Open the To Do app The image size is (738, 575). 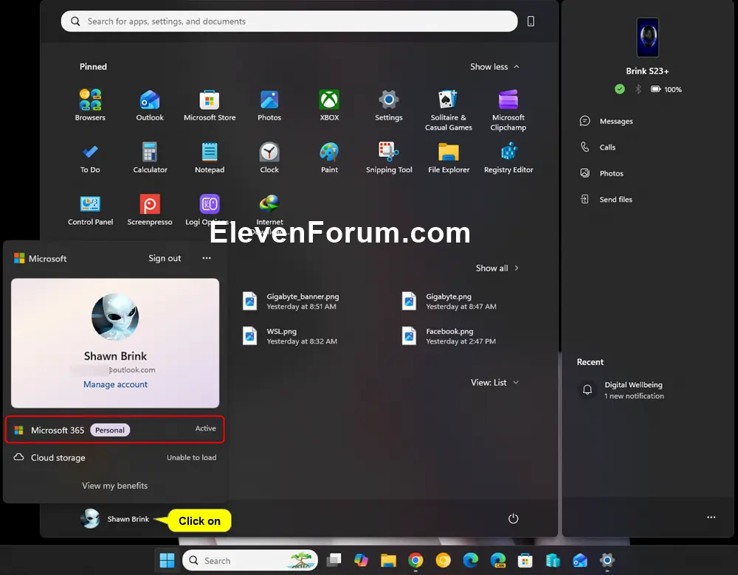point(90,158)
